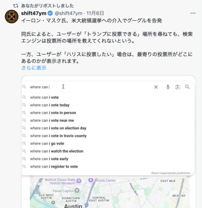Open the @shift47ym handle link

tap(68, 13)
